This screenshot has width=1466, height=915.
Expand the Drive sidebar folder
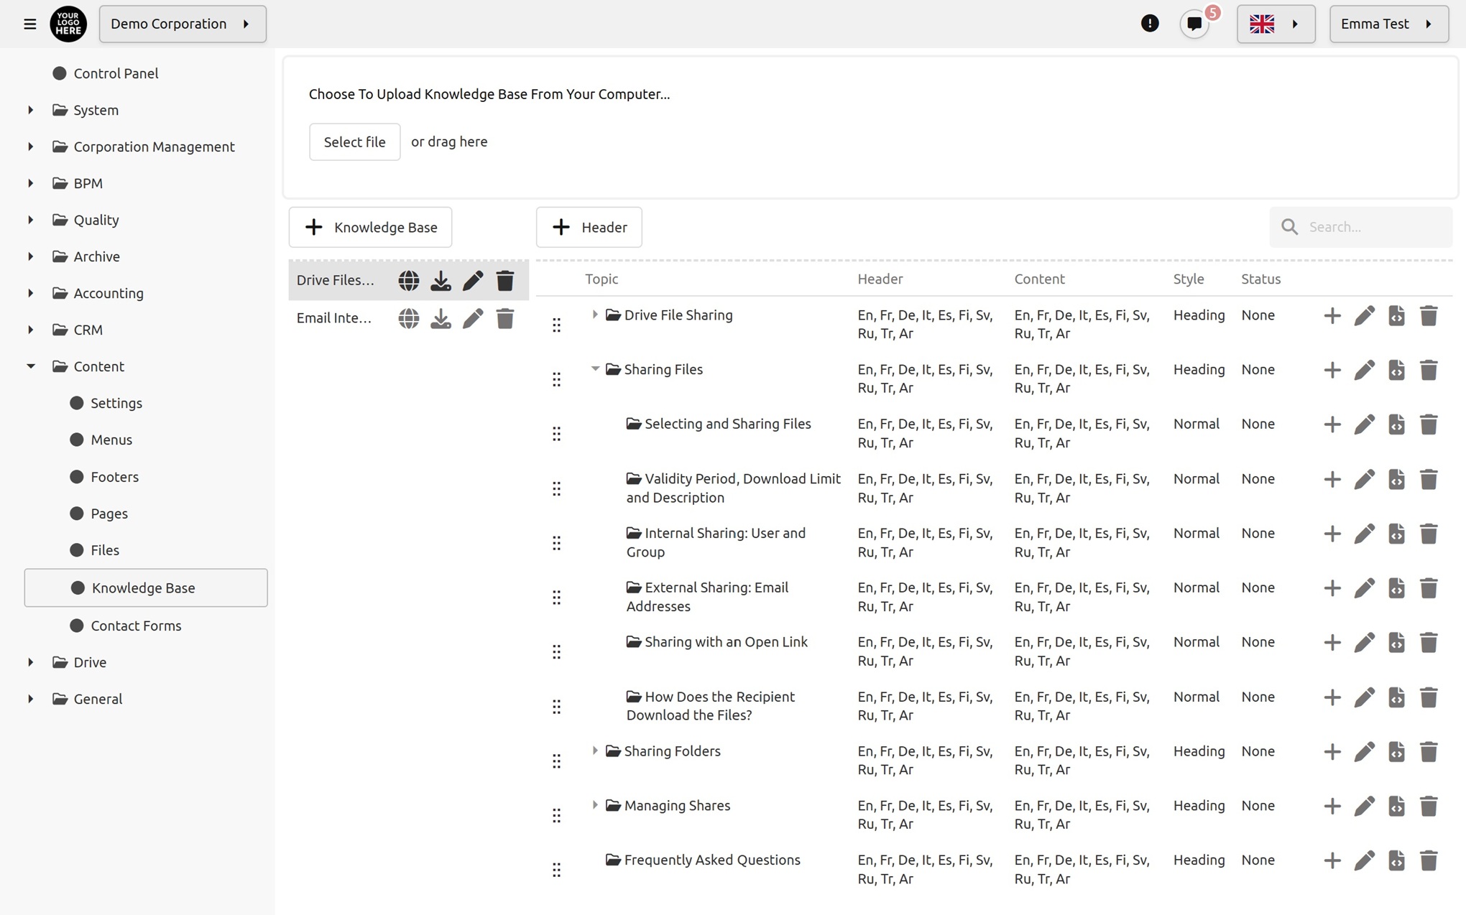pos(31,662)
